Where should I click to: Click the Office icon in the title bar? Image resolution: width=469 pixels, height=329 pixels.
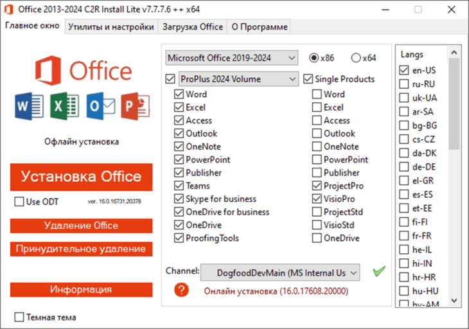coord(9,9)
